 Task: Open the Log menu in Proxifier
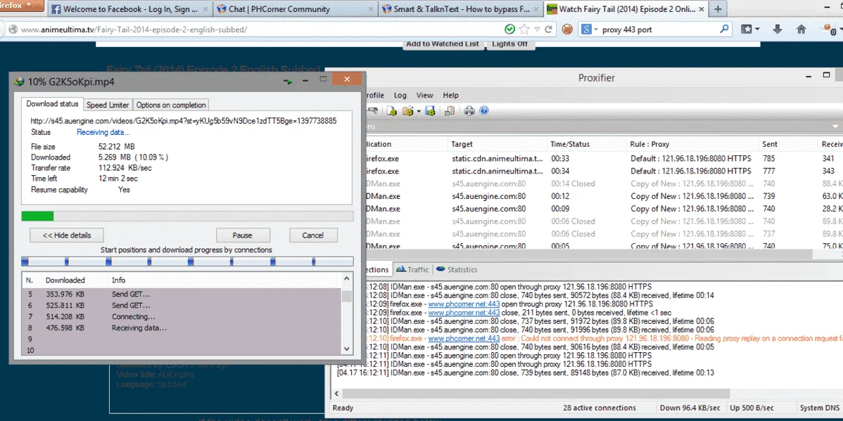tap(400, 95)
